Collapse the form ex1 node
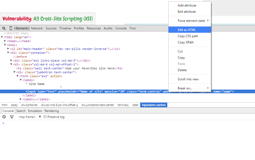Viewport: 255px width, 160px height. tap(18, 76)
